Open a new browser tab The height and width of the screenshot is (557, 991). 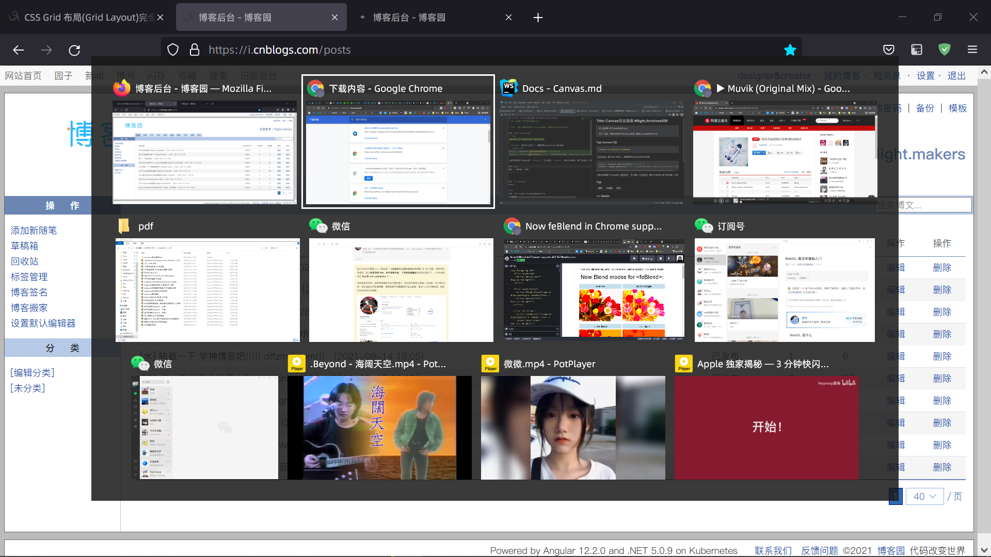538,18
